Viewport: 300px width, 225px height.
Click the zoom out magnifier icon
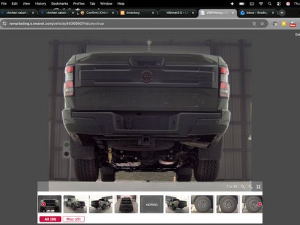250,187
